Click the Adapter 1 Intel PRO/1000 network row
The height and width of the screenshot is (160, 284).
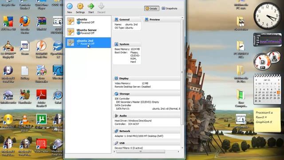(139, 136)
